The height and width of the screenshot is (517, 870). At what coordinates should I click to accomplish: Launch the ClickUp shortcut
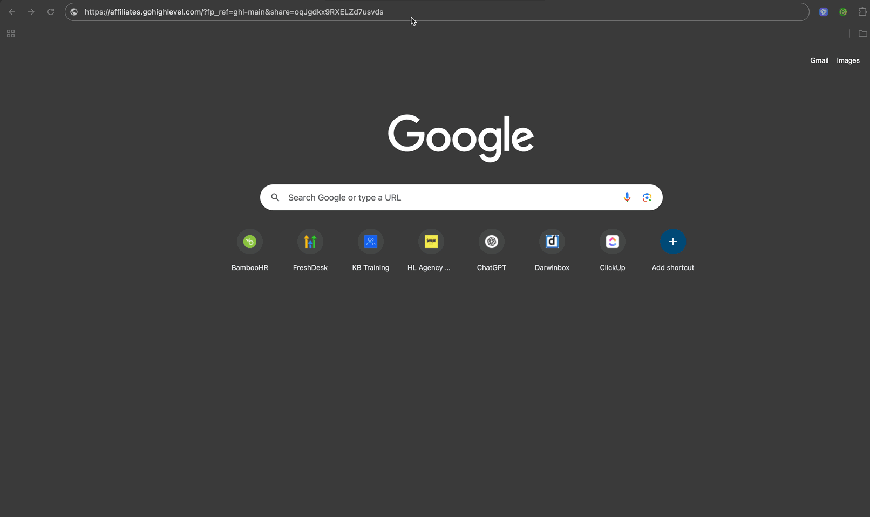[612, 242]
